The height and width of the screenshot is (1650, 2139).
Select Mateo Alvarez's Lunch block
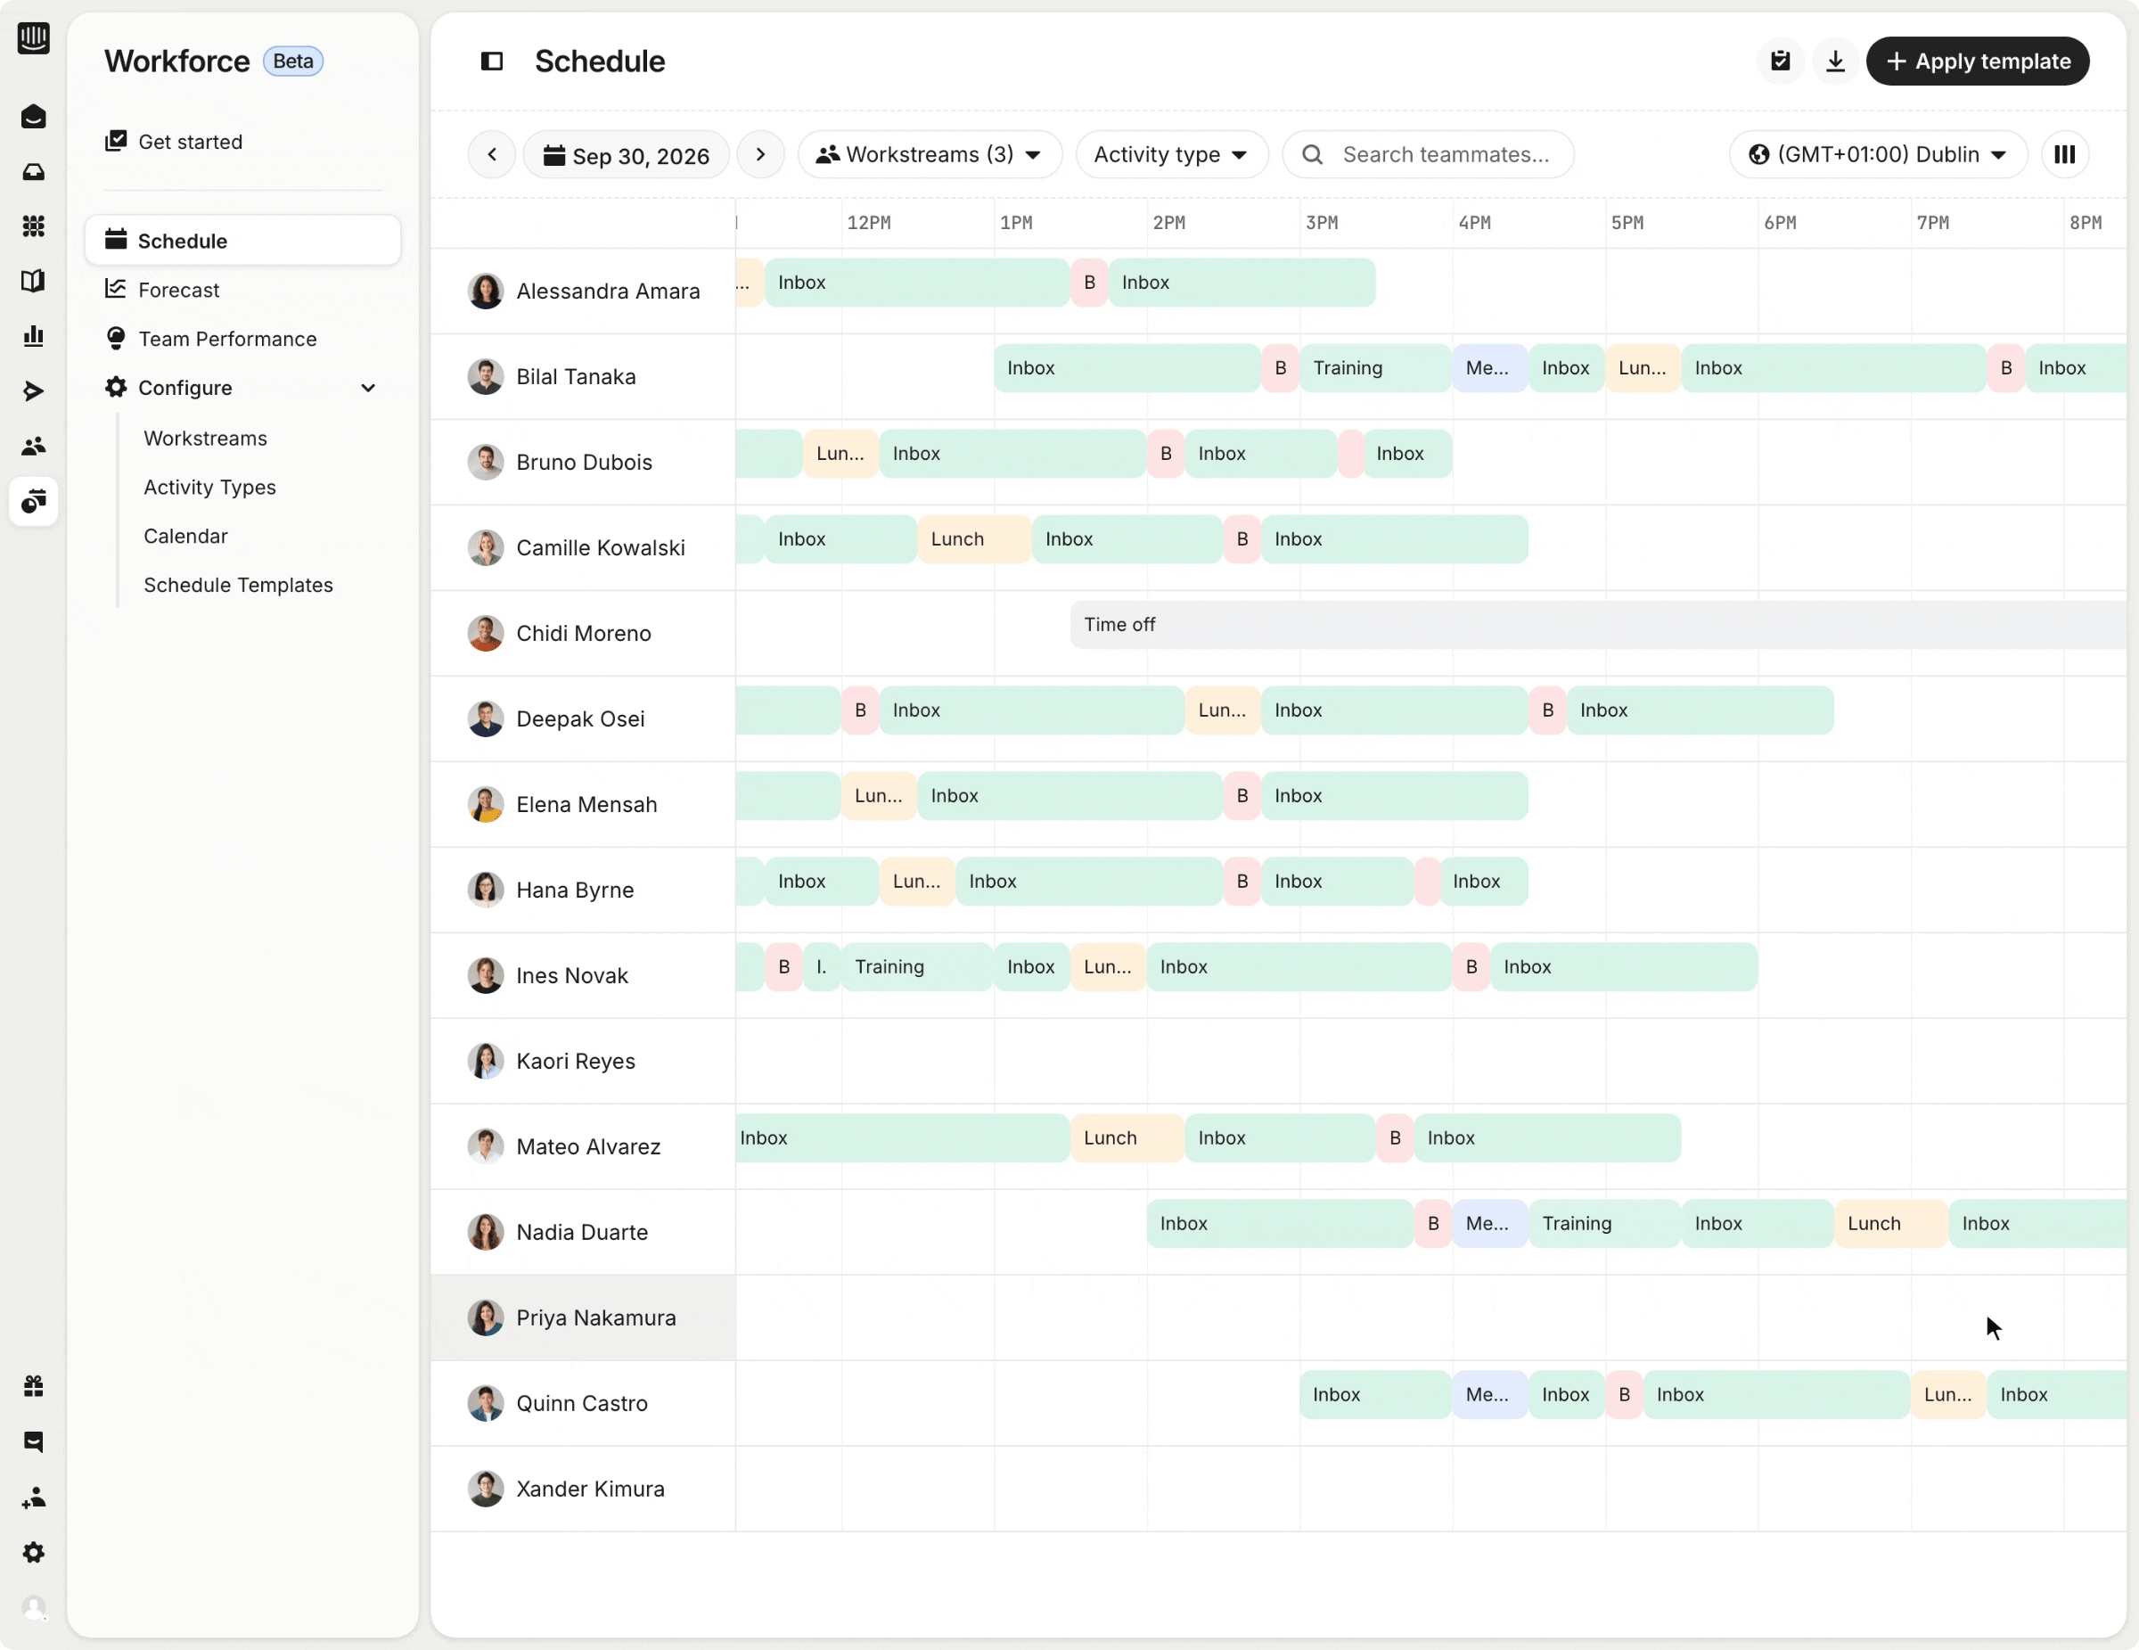click(x=1127, y=1138)
